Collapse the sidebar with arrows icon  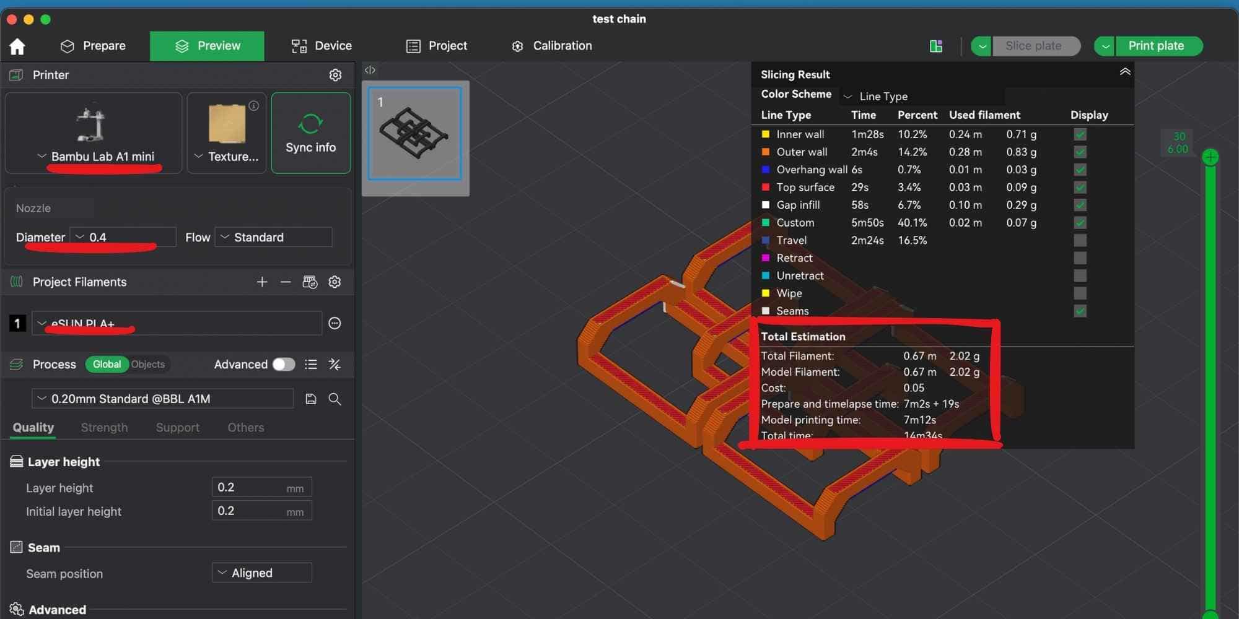(x=370, y=70)
